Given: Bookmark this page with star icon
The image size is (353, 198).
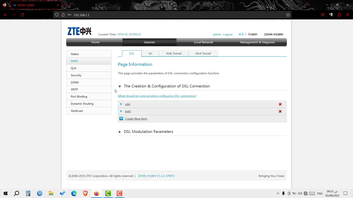Looking at the screenshot, I should click(x=288, y=15).
